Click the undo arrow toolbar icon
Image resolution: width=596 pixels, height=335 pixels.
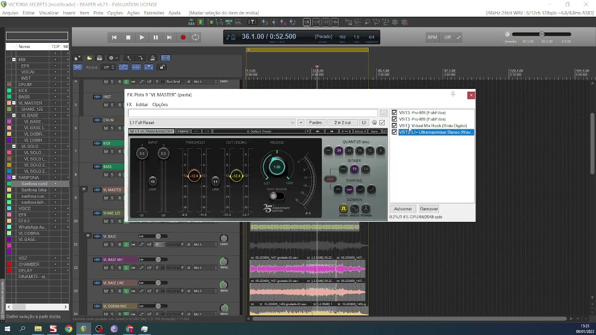click(129, 58)
